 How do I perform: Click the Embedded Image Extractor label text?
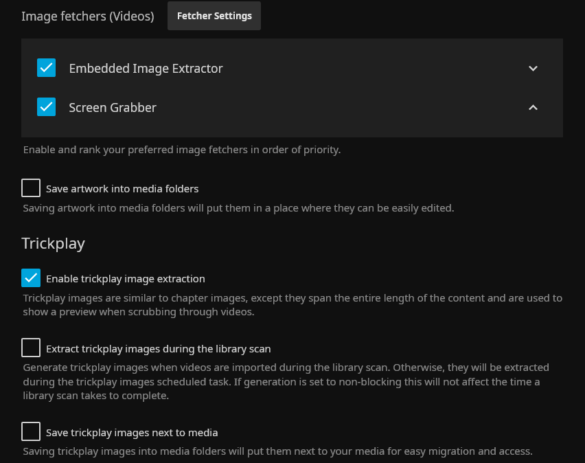[x=146, y=68]
